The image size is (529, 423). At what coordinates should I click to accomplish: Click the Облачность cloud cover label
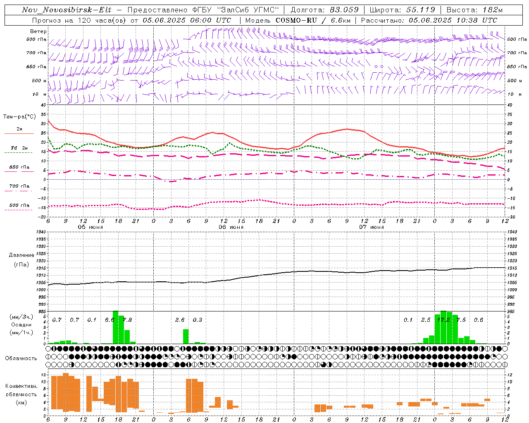[21, 358]
